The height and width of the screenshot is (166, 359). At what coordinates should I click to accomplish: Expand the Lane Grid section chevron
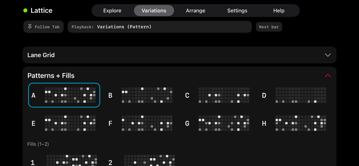click(328, 55)
